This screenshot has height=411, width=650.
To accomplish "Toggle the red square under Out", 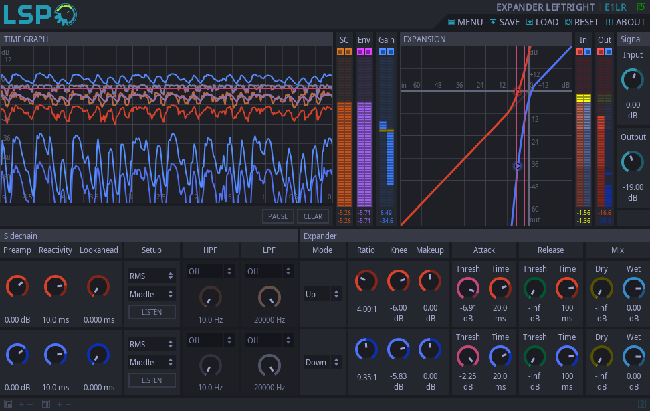I will [601, 52].
